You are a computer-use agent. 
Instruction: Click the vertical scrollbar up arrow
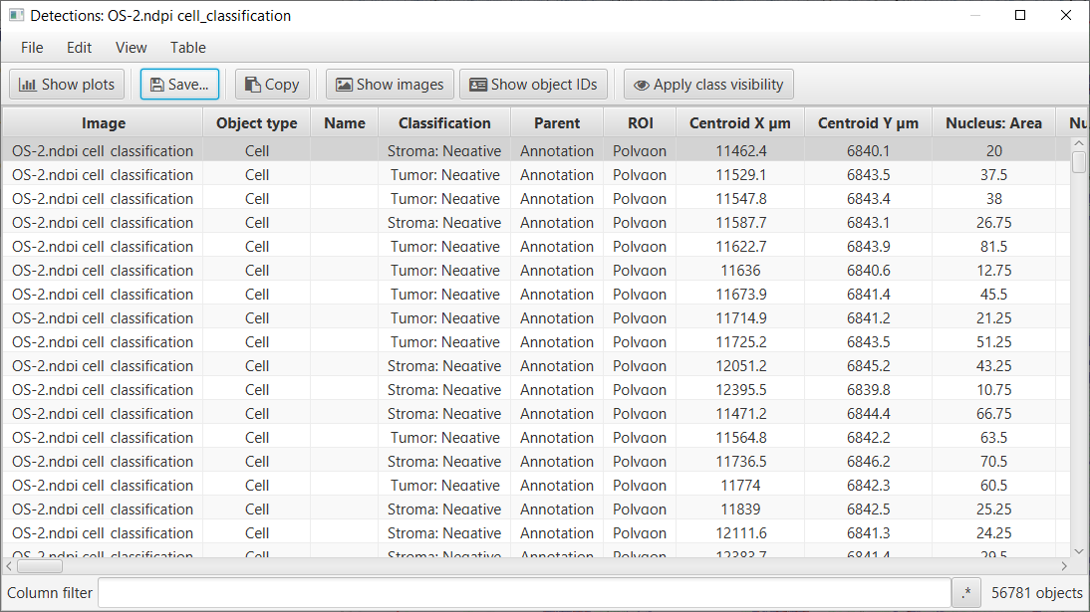tap(1079, 144)
